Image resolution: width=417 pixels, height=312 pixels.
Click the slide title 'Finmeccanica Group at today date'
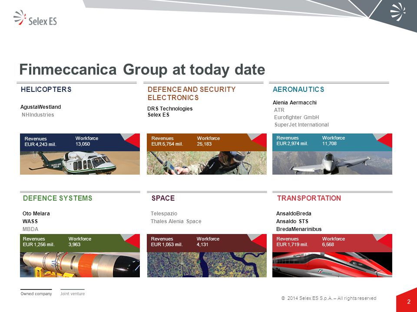(142, 69)
